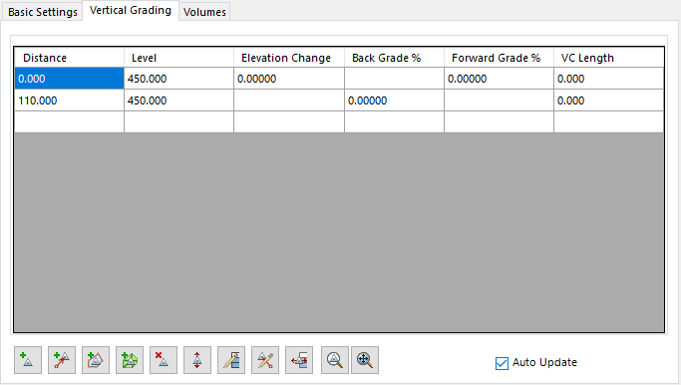This screenshot has width=681, height=385.
Task: Click VC Length 0.000 in the 110.000 row
Action: [x=609, y=100]
